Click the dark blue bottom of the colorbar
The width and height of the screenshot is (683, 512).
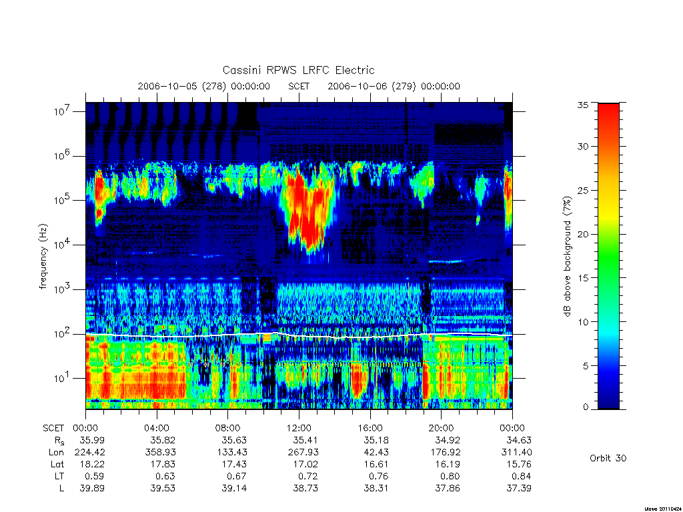[608, 399]
